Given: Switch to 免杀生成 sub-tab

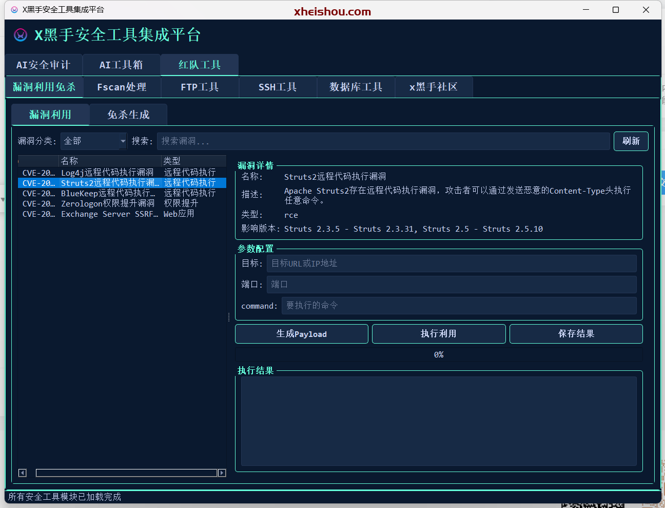Looking at the screenshot, I should click(128, 115).
